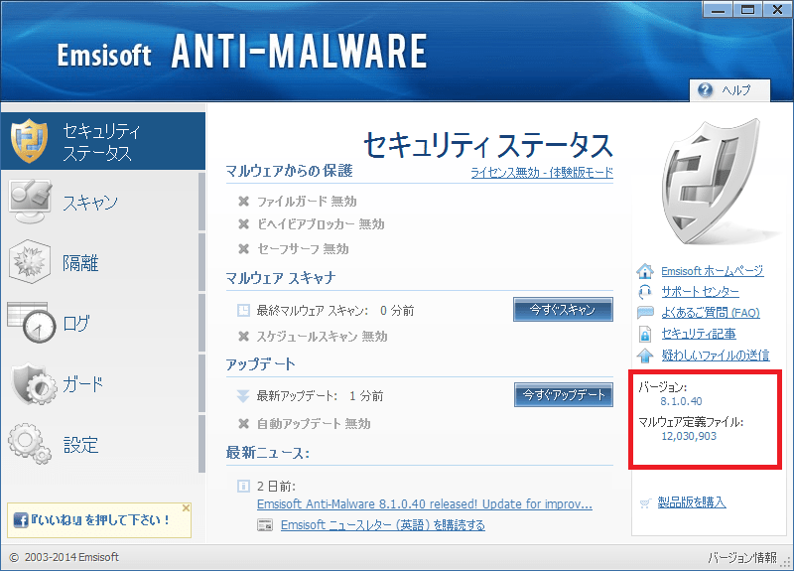
Task: Click the ファイルガード 無効 status text
Action: click(307, 202)
